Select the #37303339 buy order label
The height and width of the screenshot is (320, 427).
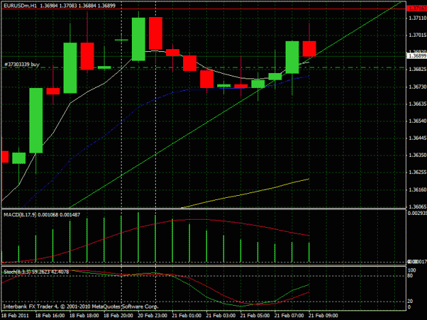(x=22, y=64)
